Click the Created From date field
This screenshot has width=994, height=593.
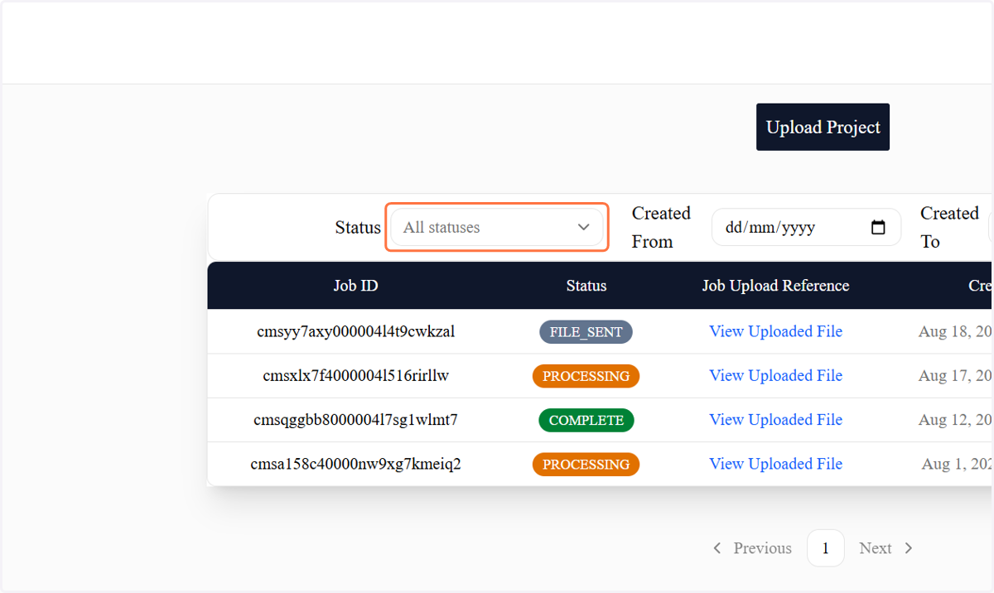tap(806, 227)
